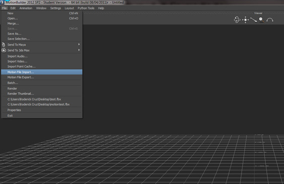Screen dimensions: 284x184
Task: Select the Dolly tool in Viewer
Action: [254, 20]
